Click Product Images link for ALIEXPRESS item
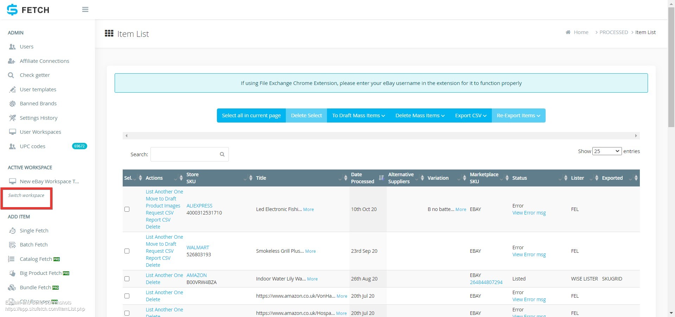The width and height of the screenshot is (675, 317). click(x=163, y=206)
